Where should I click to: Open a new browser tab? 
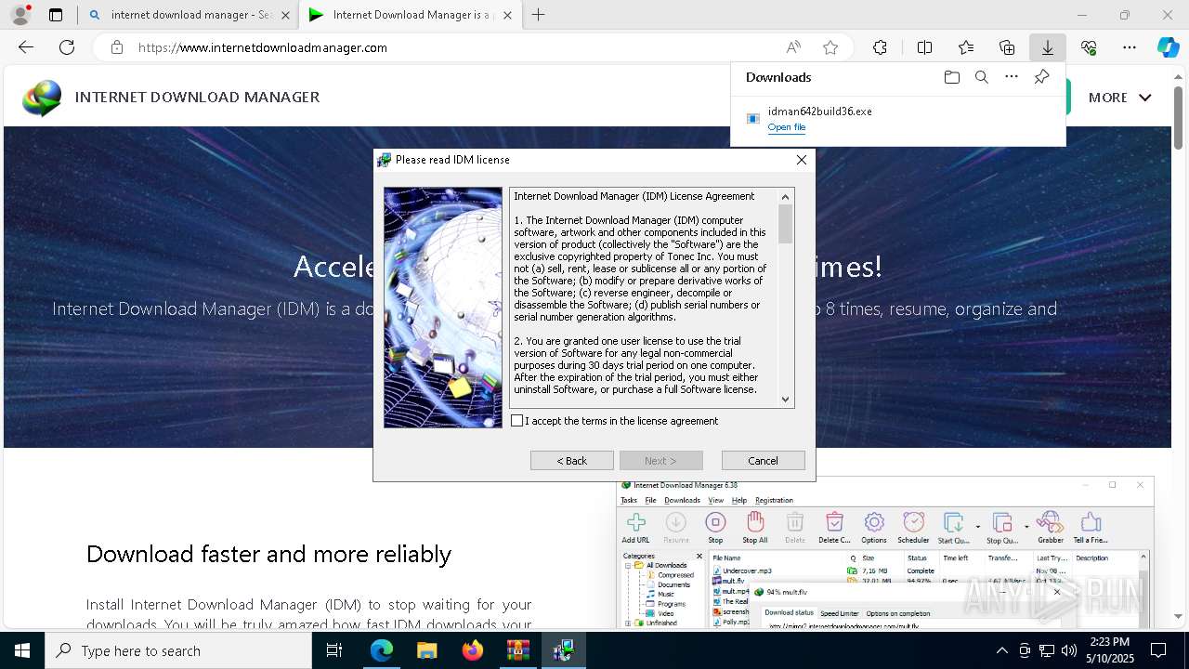pyautogui.click(x=539, y=15)
